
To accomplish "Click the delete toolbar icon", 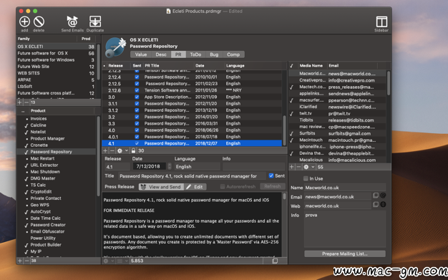I will [x=39, y=21].
